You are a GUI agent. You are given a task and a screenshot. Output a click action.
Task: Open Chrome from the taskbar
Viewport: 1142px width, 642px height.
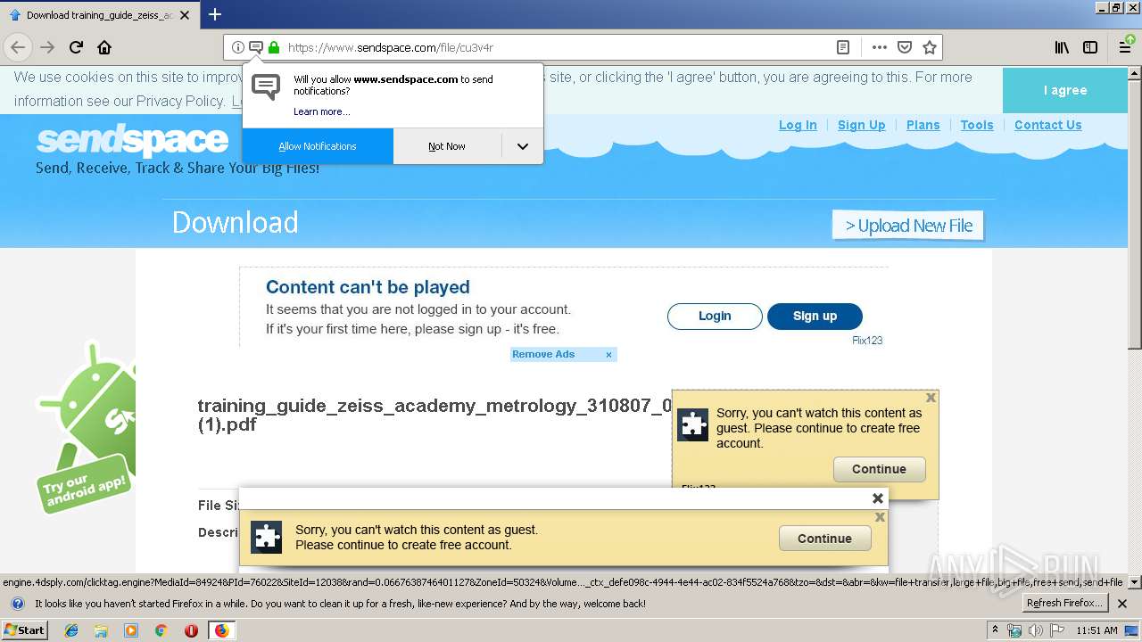[161, 630]
